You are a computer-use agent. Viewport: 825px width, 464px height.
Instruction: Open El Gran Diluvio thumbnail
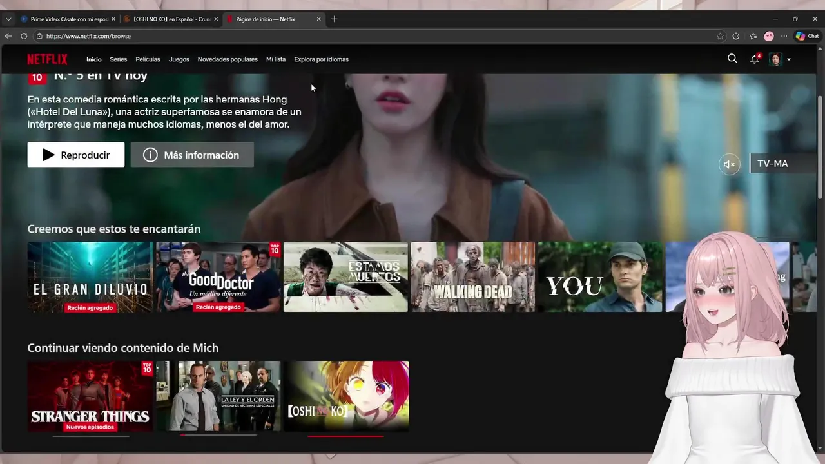click(x=90, y=277)
